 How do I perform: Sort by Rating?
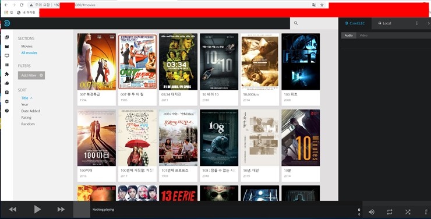(26, 118)
